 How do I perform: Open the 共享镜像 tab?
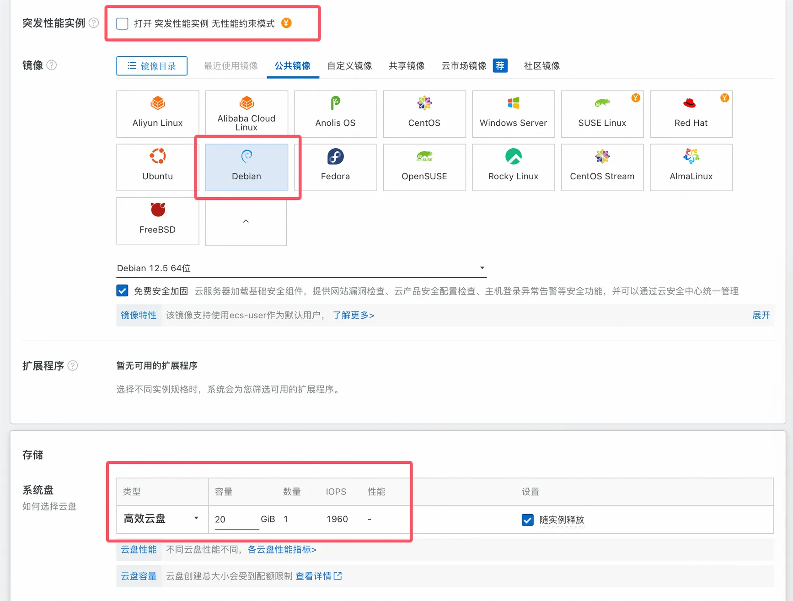[x=407, y=66]
